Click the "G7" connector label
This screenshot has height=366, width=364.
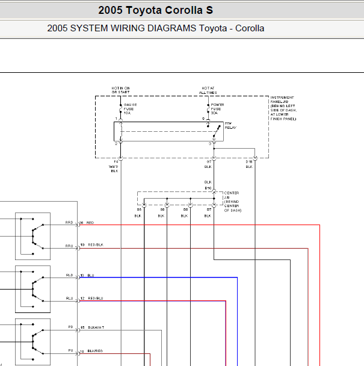(209, 161)
